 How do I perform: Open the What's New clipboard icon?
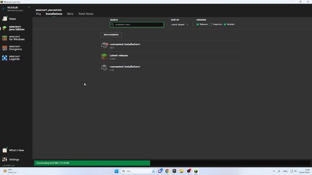(x=4, y=150)
